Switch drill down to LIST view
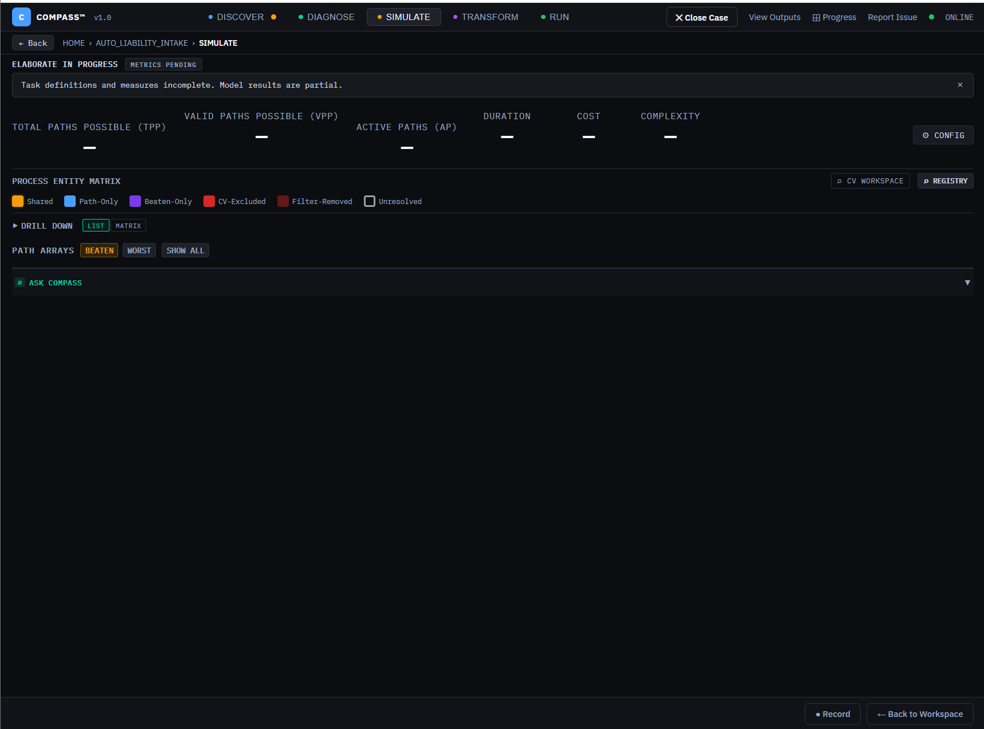Screen dimensions: 984x729 click(96, 226)
